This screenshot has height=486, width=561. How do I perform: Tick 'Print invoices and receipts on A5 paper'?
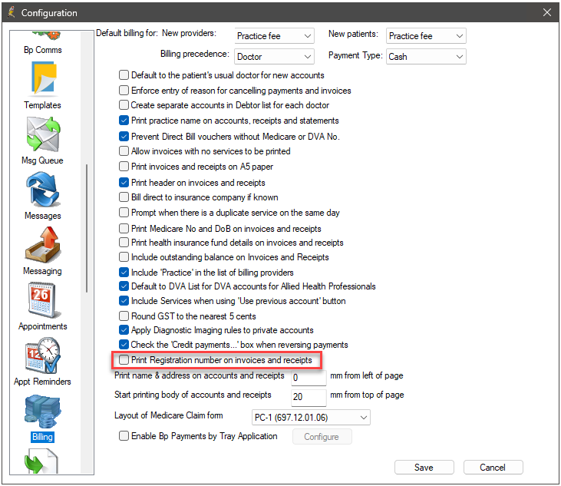(124, 167)
